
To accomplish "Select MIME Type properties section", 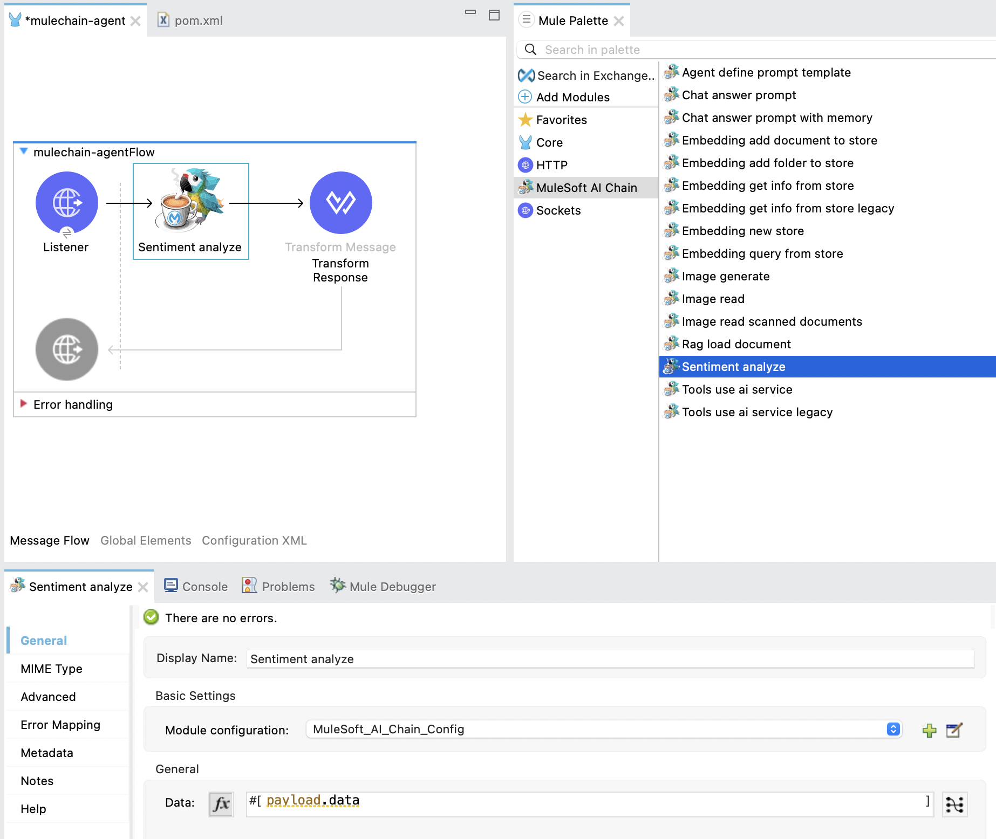I will pos(69,669).
